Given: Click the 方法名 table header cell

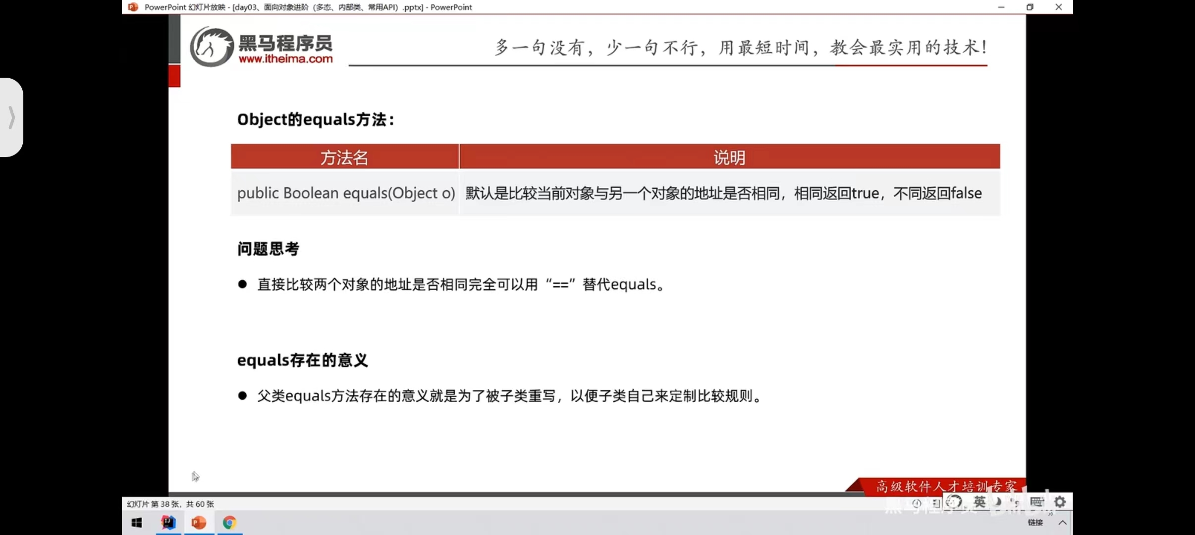Looking at the screenshot, I should tap(344, 158).
